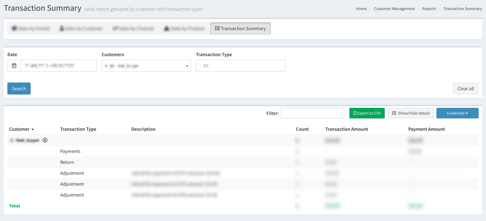Click the list icon on Show/Hide details

[394, 113]
